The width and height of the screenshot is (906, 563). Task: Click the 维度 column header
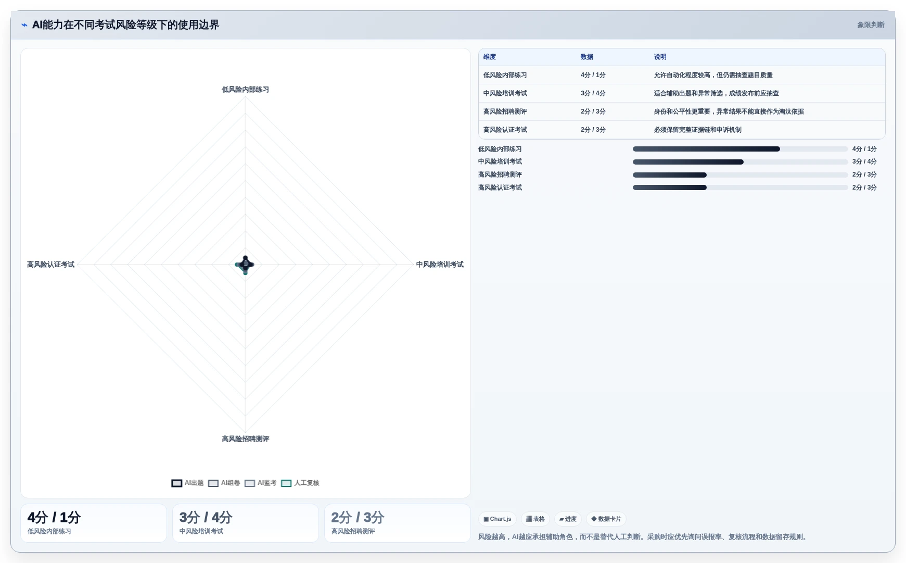(x=490, y=57)
